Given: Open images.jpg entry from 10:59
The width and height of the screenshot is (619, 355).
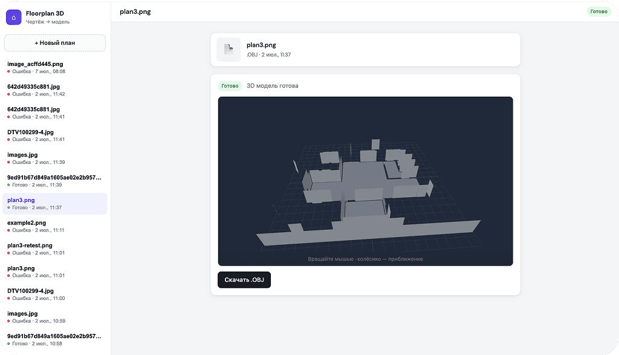Looking at the screenshot, I should click(x=55, y=317).
